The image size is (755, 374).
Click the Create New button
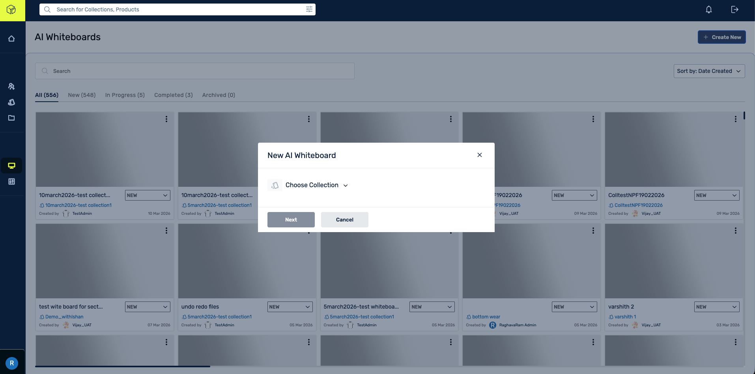(x=721, y=37)
